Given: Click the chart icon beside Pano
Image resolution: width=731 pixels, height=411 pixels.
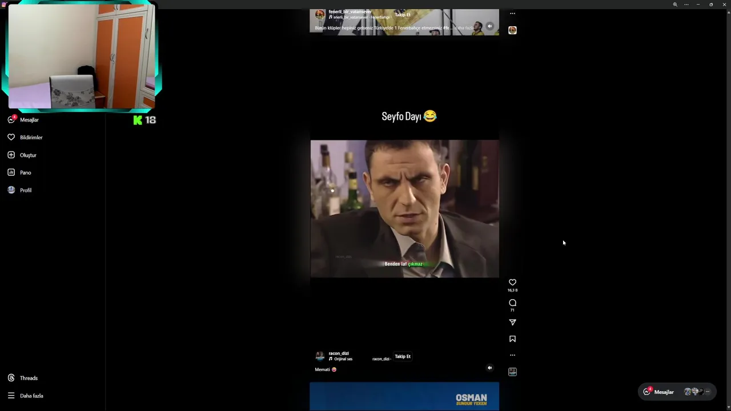Looking at the screenshot, I should pyautogui.click(x=11, y=172).
